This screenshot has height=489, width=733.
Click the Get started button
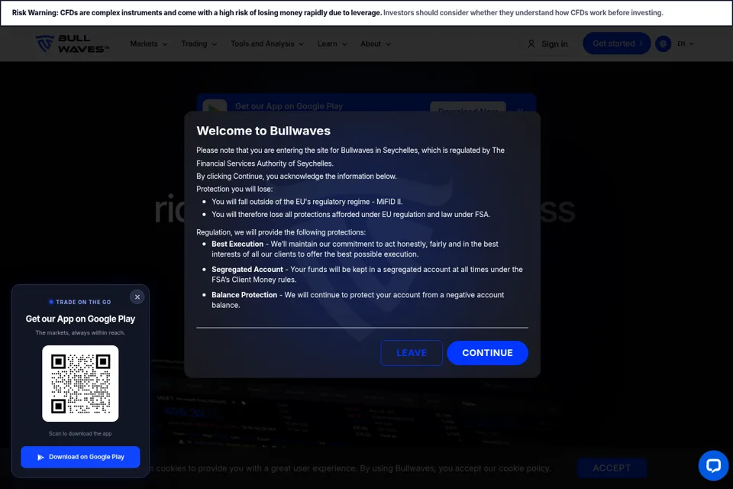tap(617, 44)
